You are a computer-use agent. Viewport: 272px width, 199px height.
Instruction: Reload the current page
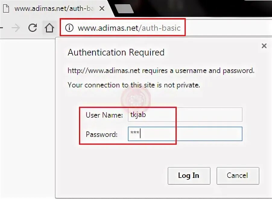pyautogui.click(x=32, y=28)
